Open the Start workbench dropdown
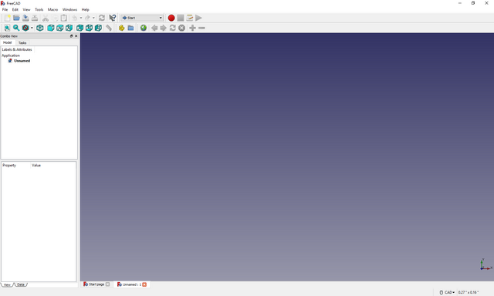The image size is (494, 296). (142, 18)
